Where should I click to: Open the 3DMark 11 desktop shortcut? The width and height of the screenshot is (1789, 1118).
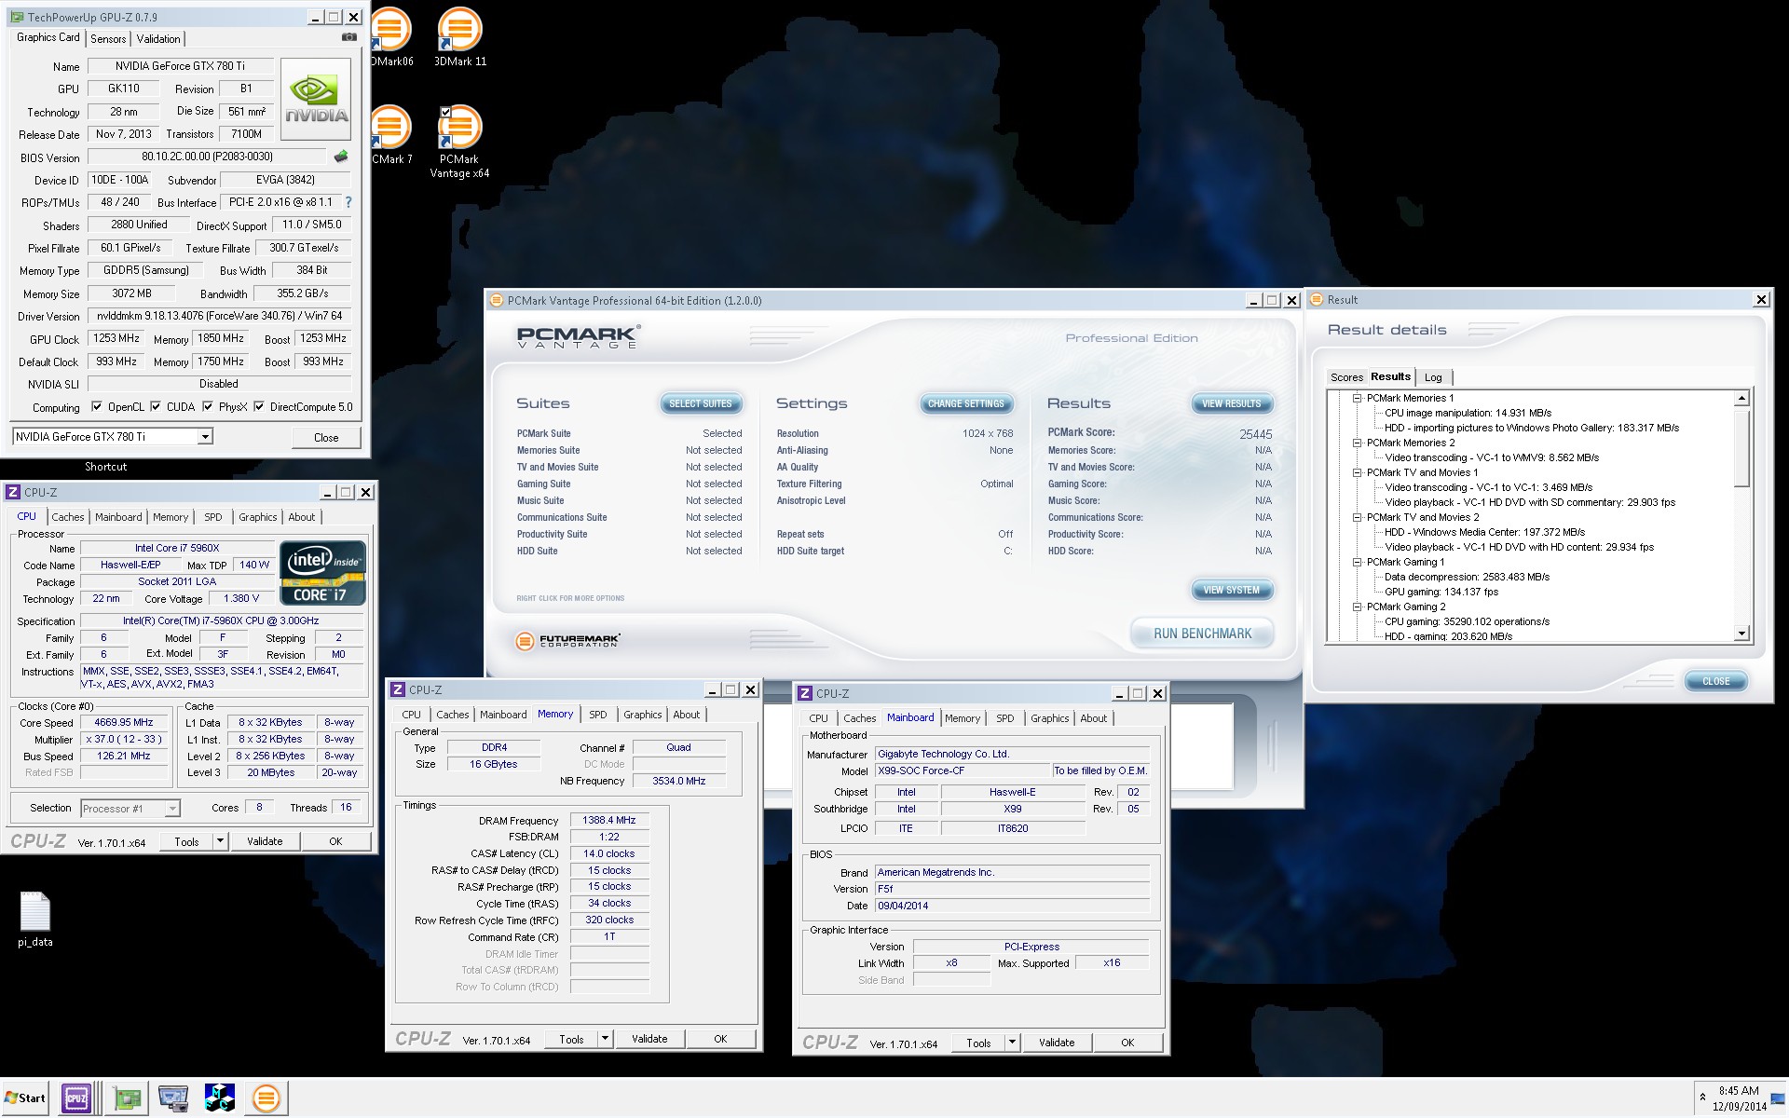pos(460,37)
